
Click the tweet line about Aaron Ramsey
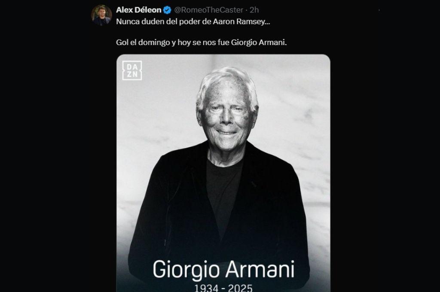point(193,21)
